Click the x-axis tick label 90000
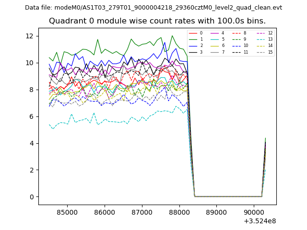The width and height of the screenshot is (307, 230). click(254, 212)
